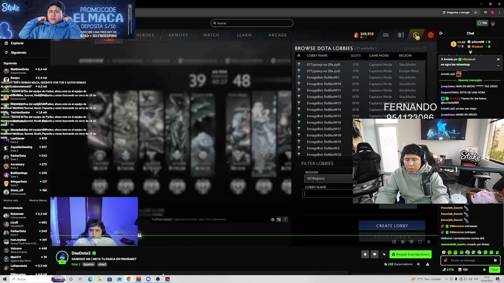Viewport: 504px width, 283px height.
Task: Open Chrome media controls icon
Action: 485,12
